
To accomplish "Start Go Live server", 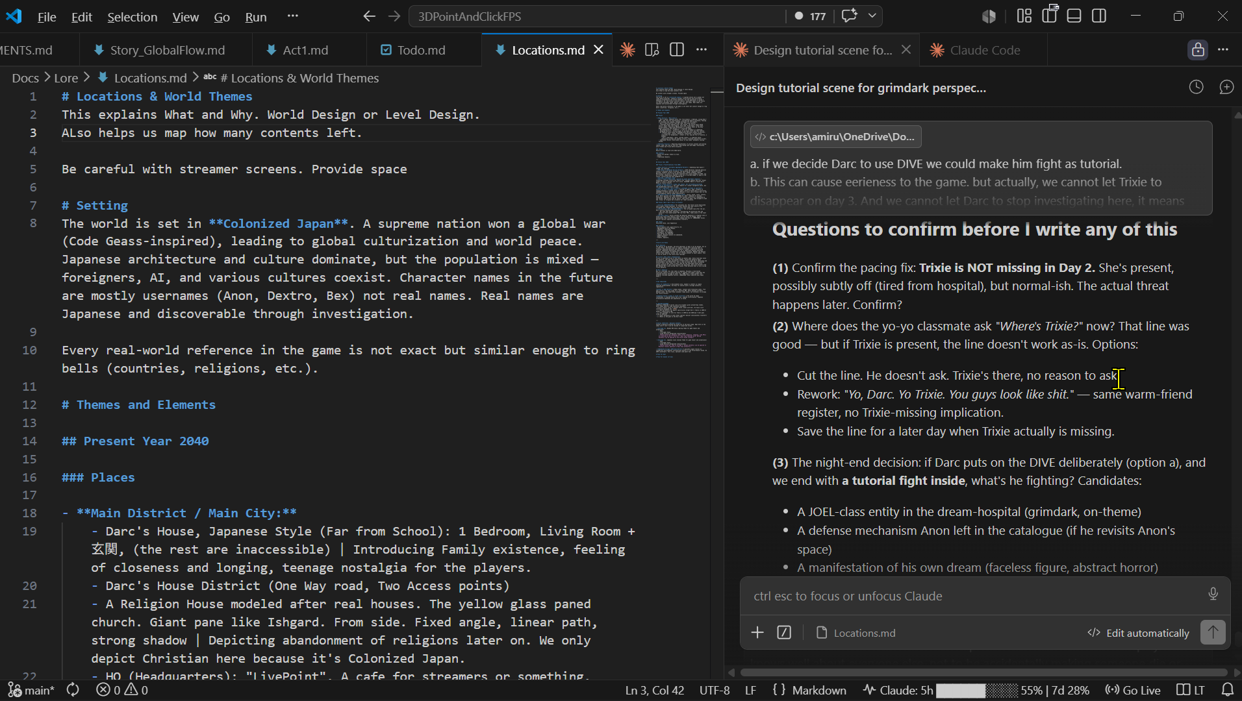I will click(1133, 690).
